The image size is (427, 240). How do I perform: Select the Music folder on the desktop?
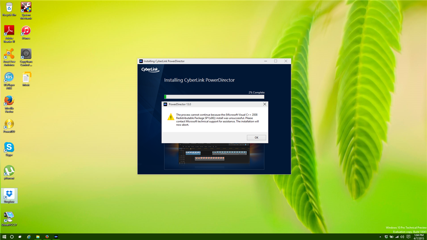(x=26, y=79)
